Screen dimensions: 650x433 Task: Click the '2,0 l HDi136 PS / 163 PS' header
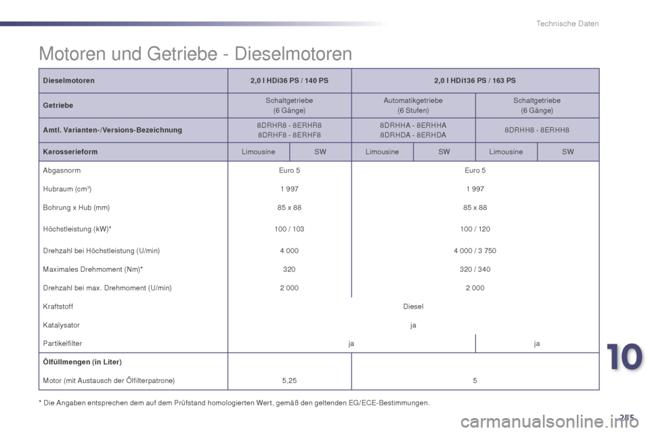coord(475,81)
